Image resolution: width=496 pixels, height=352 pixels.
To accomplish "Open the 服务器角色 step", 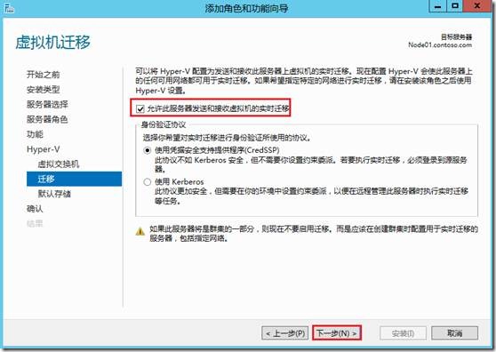I will pyautogui.click(x=47, y=119).
